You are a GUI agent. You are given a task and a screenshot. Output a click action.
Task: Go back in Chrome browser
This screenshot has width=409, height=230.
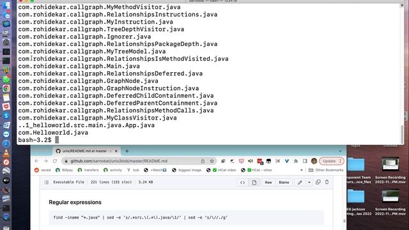coord(36,161)
